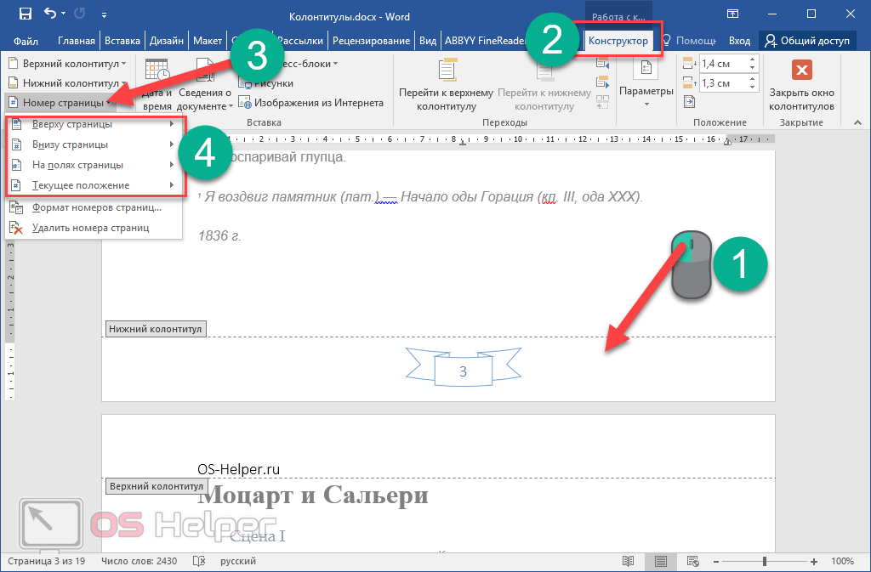Switch to Read Mode view icon
The height and width of the screenshot is (572, 871).
[629, 562]
